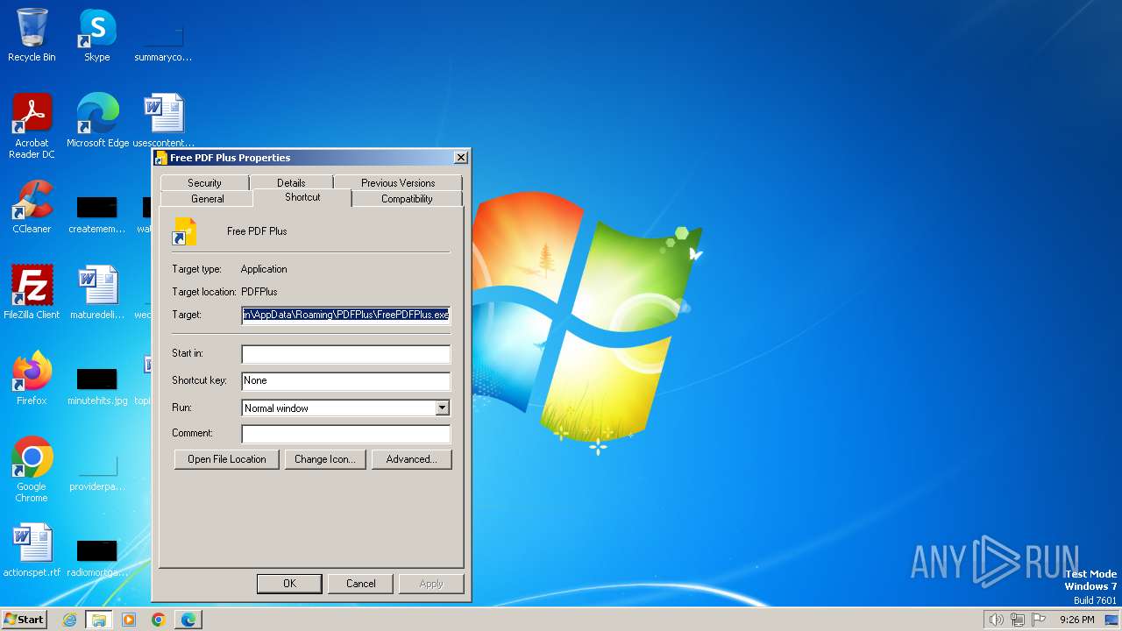Select the actionspet.rtf document icon
The width and height of the screenshot is (1122, 631).
click(x=32, y=550)
